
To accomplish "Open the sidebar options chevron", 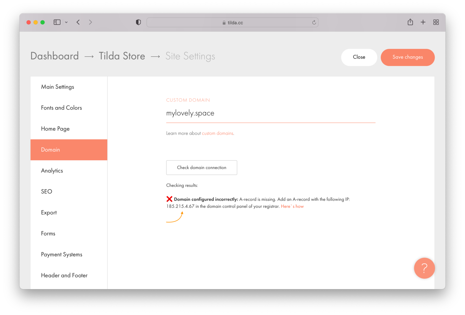I will pos(66,22).
